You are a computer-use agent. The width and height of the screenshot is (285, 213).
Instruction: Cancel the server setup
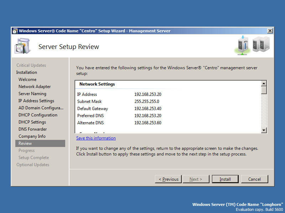click(254, 179)
